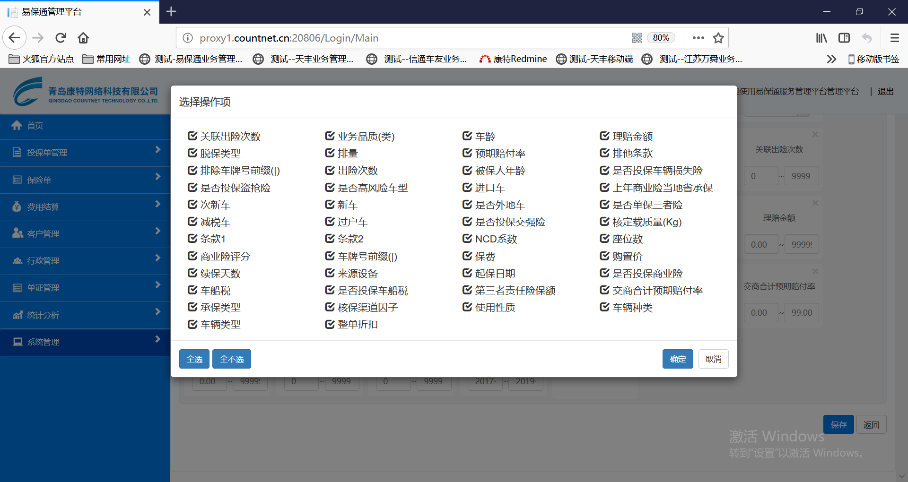The width and height of the screenshot is (908, 482).
Task: Confirm selection with the 确定 button
Action: coord(677,359)
